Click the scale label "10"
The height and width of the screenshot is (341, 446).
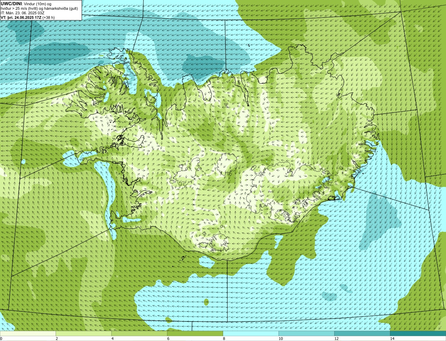tap(280, 339)
